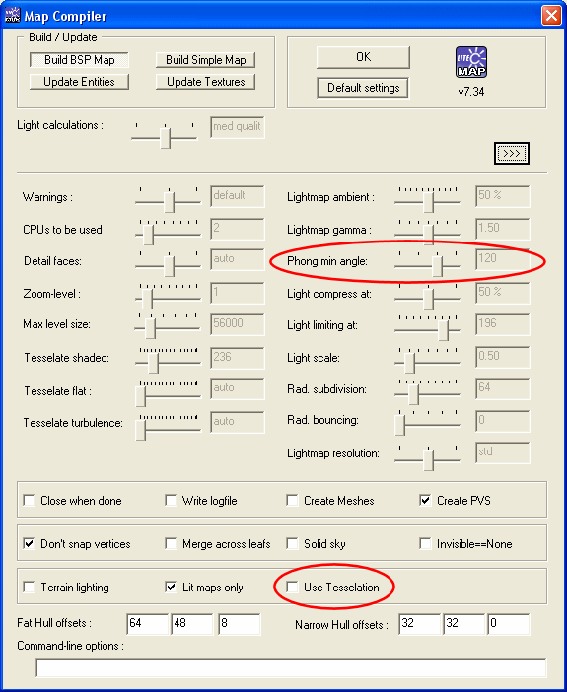Image resolution: width=567 pixels, height=692 pixels.
Task: Click Fat Hull offset field with 8
Action: [240, 624]
